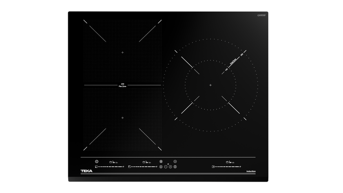Click the center cross of the round dual zone

point(210,85)
